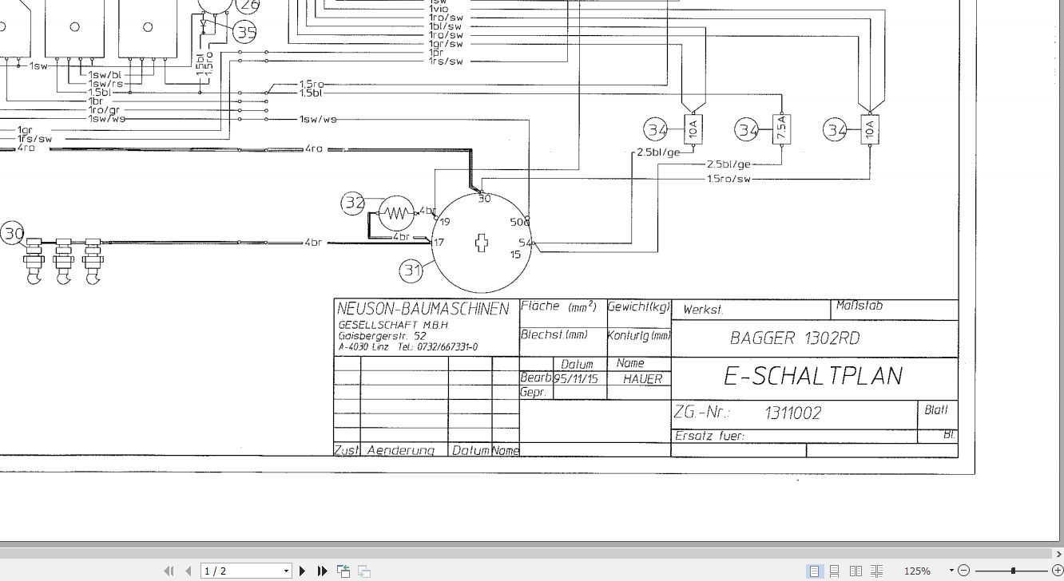1064x581 pixels.
Task: Go to the previous page
Action: point(189,571)
